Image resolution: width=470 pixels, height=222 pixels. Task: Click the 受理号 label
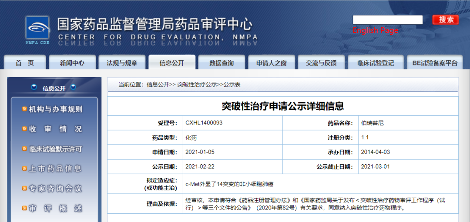pyautogui.click(x=168, y=123)
